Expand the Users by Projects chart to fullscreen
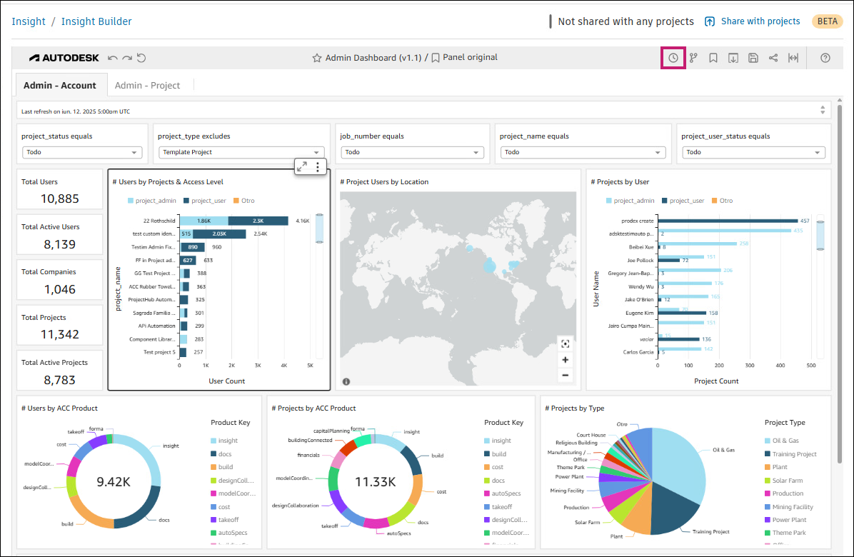 pos(301,165)
